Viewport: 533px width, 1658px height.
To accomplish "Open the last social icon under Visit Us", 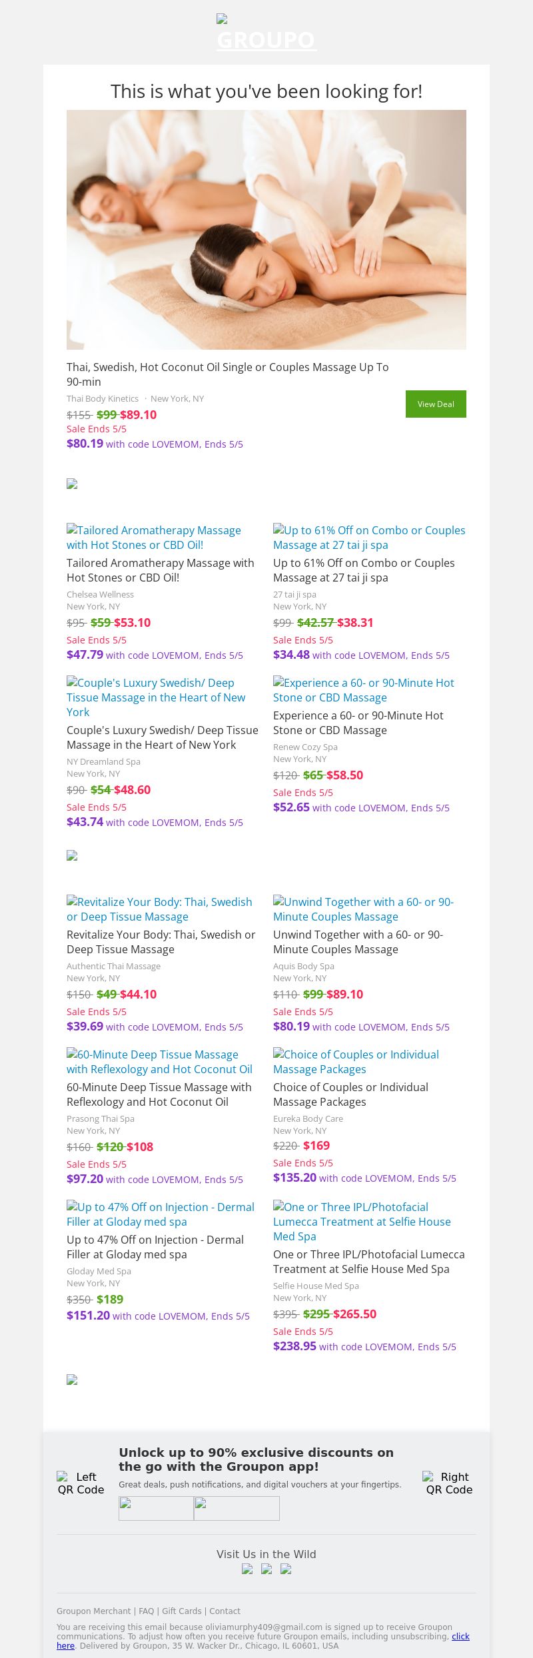I will 286,1569.
